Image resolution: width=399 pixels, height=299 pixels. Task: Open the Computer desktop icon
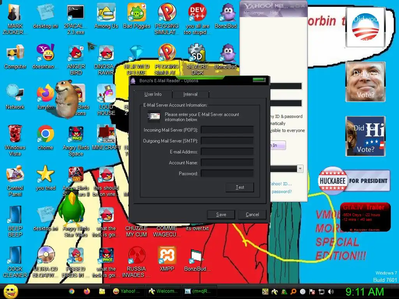click(x=15, y=56)
